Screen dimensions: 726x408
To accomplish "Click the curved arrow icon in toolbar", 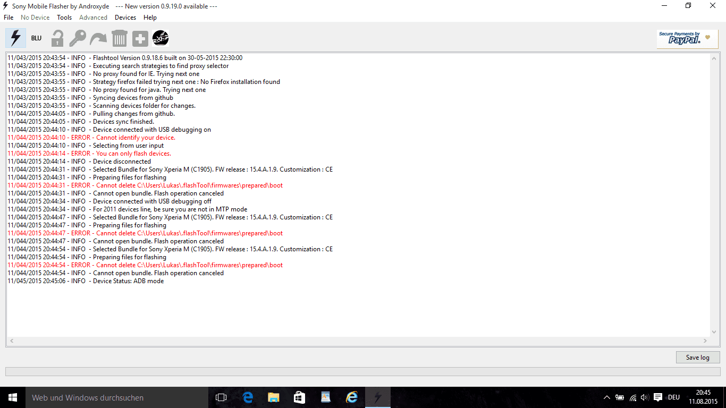I will 98,38.
